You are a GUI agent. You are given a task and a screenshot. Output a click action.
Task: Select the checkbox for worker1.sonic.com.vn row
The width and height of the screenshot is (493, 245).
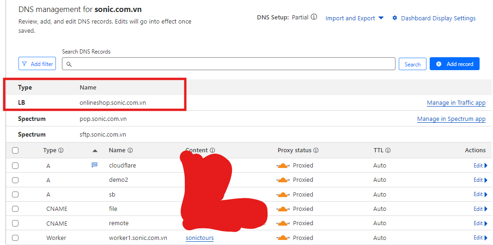[x=15, y=238]
